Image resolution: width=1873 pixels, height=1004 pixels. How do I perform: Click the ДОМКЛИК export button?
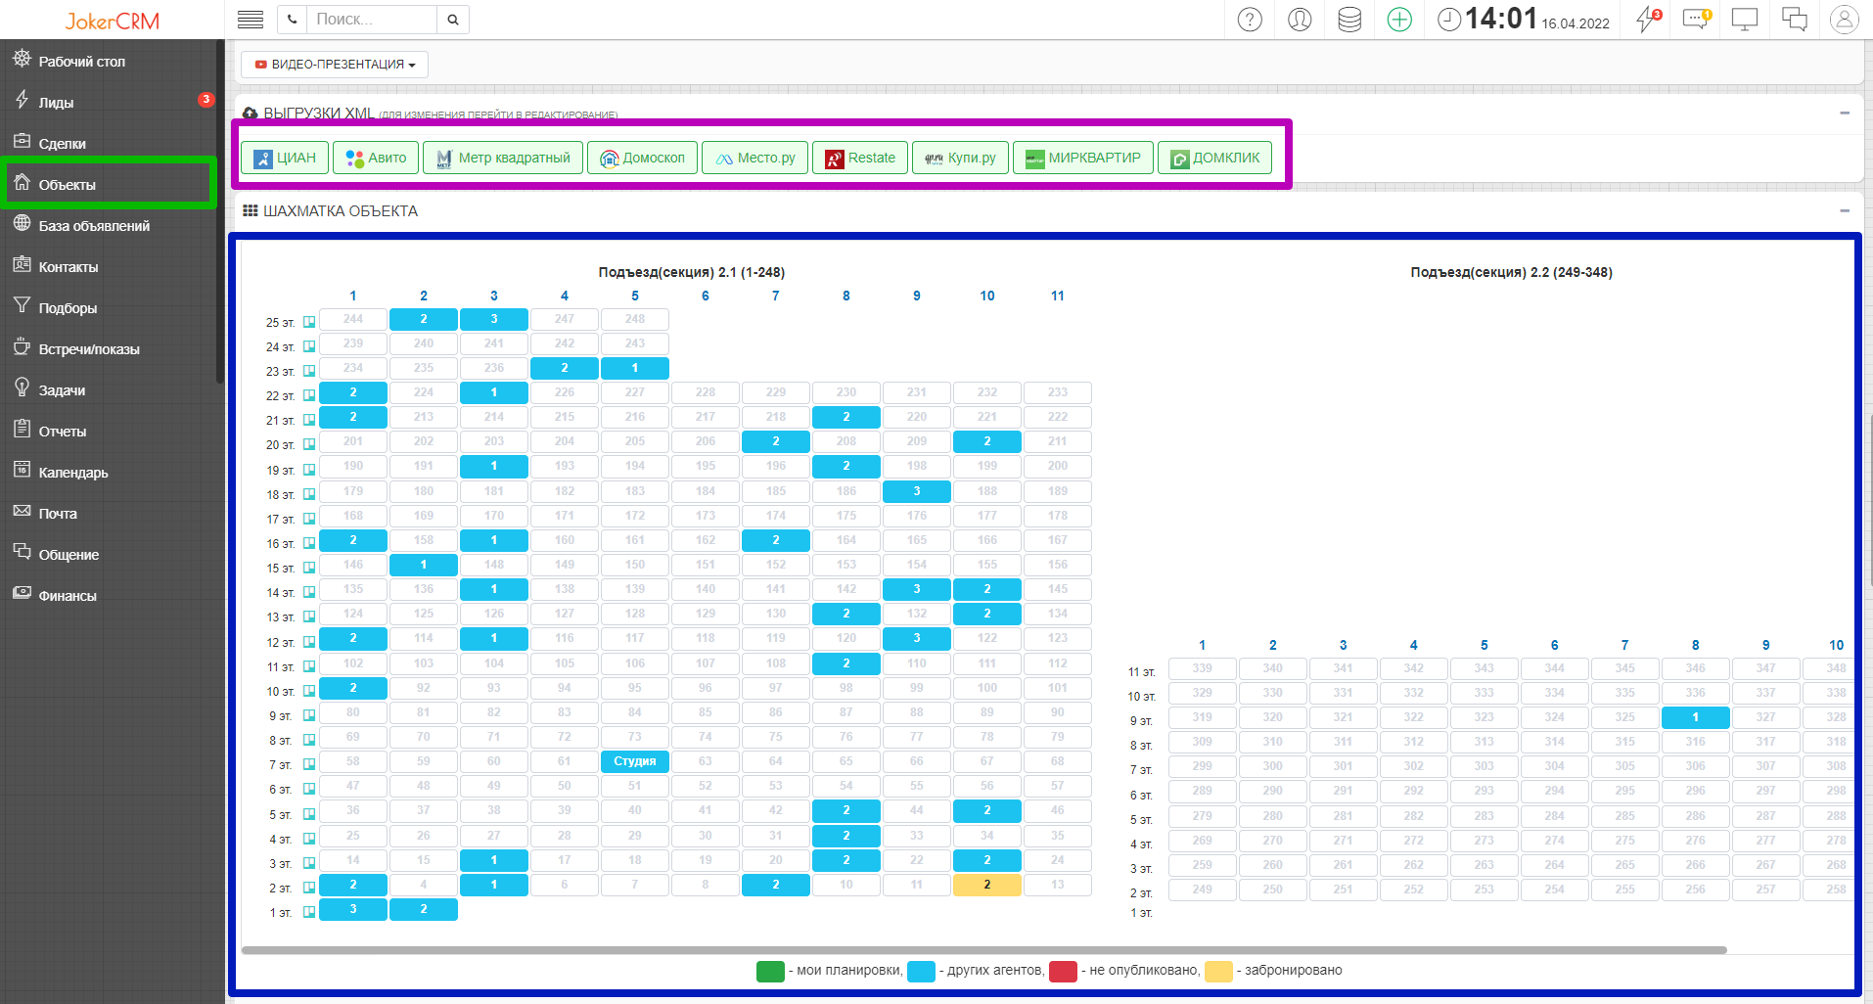[1214, 159]
